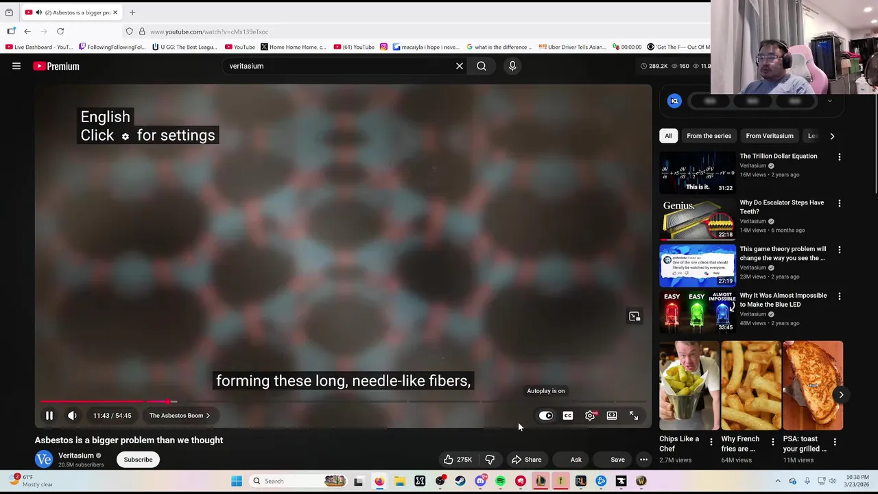878x494 pixels.
Task: Go back in browser
Action: (27, 32)
